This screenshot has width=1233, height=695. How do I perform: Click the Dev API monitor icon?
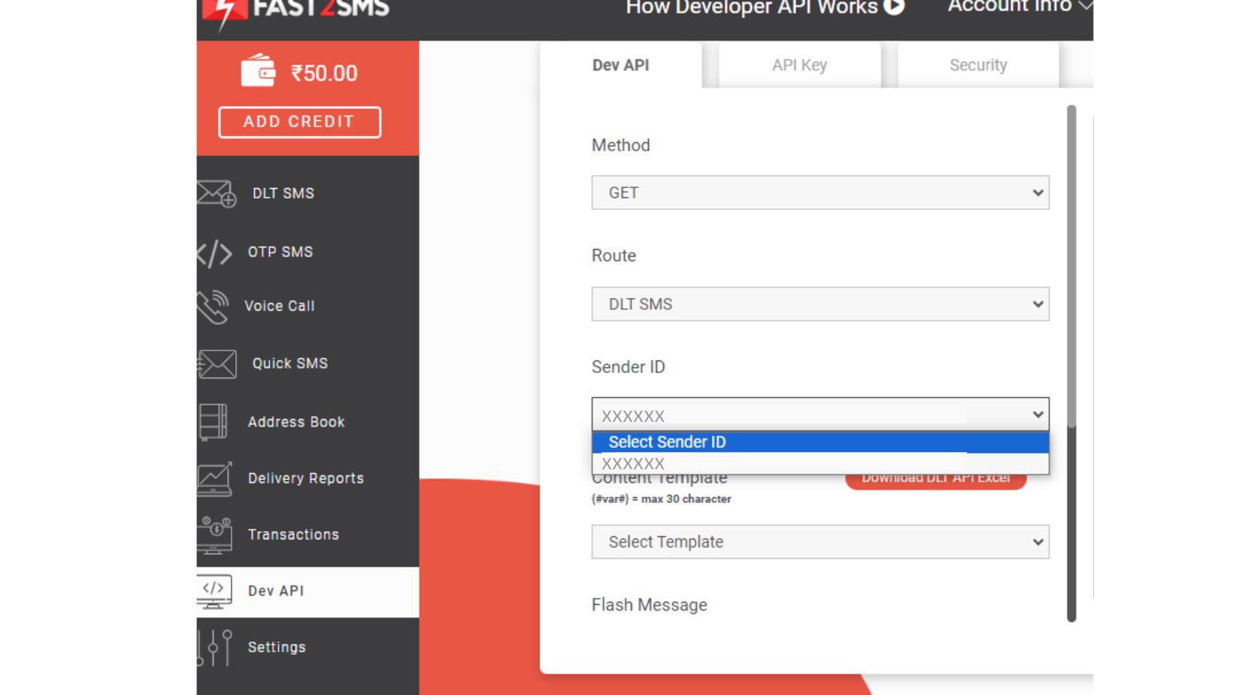tap(214, 592)
